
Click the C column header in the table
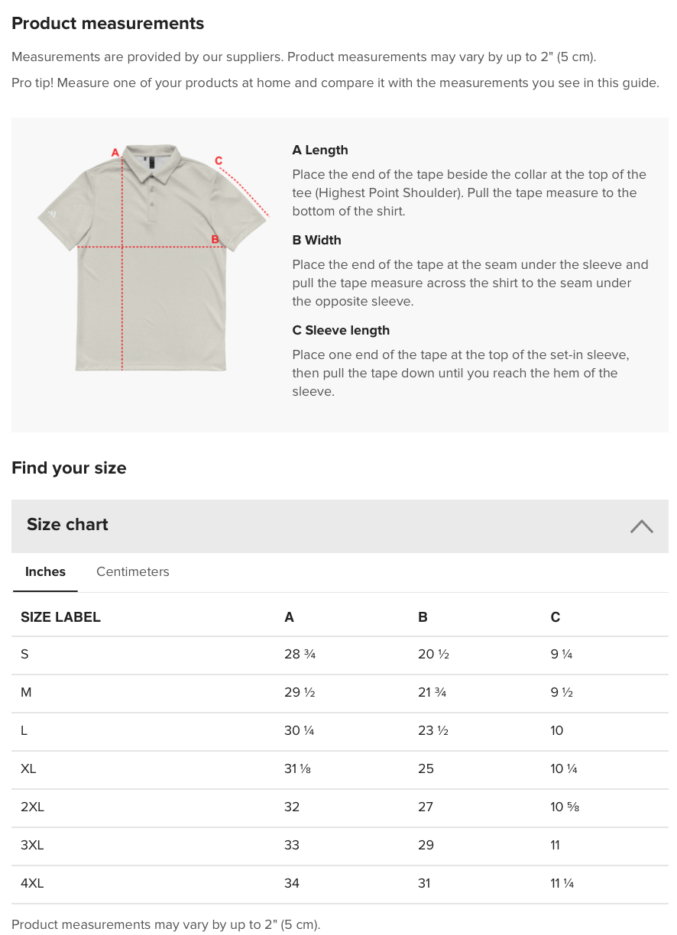click(x=556, y=617)
